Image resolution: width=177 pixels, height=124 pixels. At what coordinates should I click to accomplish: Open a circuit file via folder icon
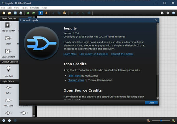coord(9,13)
